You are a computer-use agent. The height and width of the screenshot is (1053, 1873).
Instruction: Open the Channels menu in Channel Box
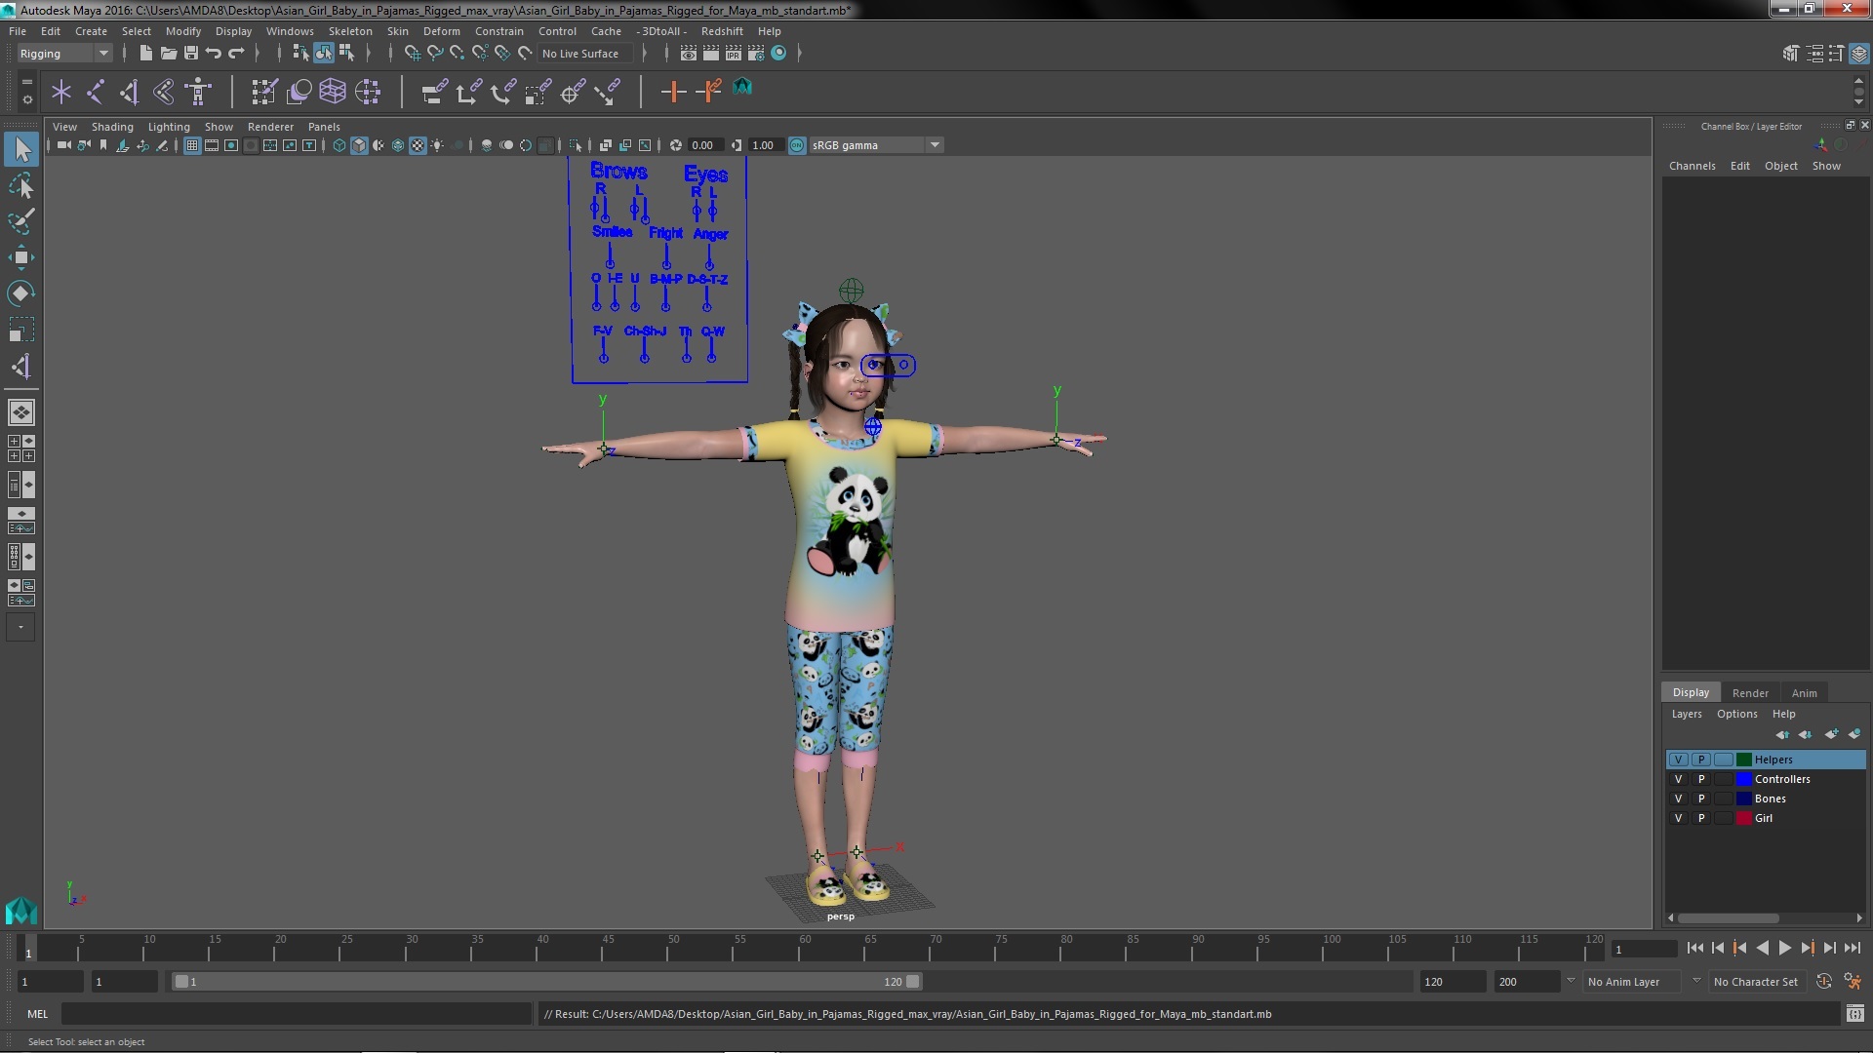click(x=1692, y=166)
